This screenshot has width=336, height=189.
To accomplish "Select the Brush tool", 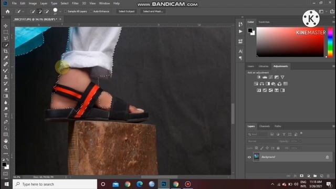I will (6, 70).
